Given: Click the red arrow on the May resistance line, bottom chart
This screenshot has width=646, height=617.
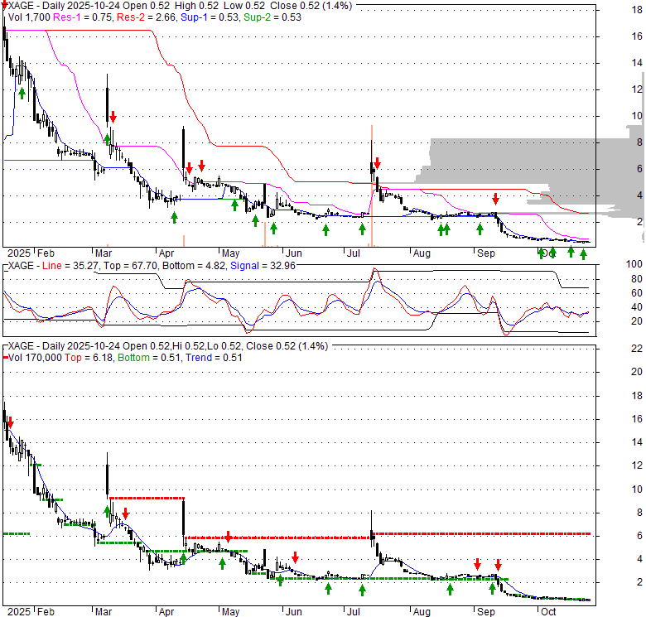Looking at the screenshot, I should coord(229,537).
